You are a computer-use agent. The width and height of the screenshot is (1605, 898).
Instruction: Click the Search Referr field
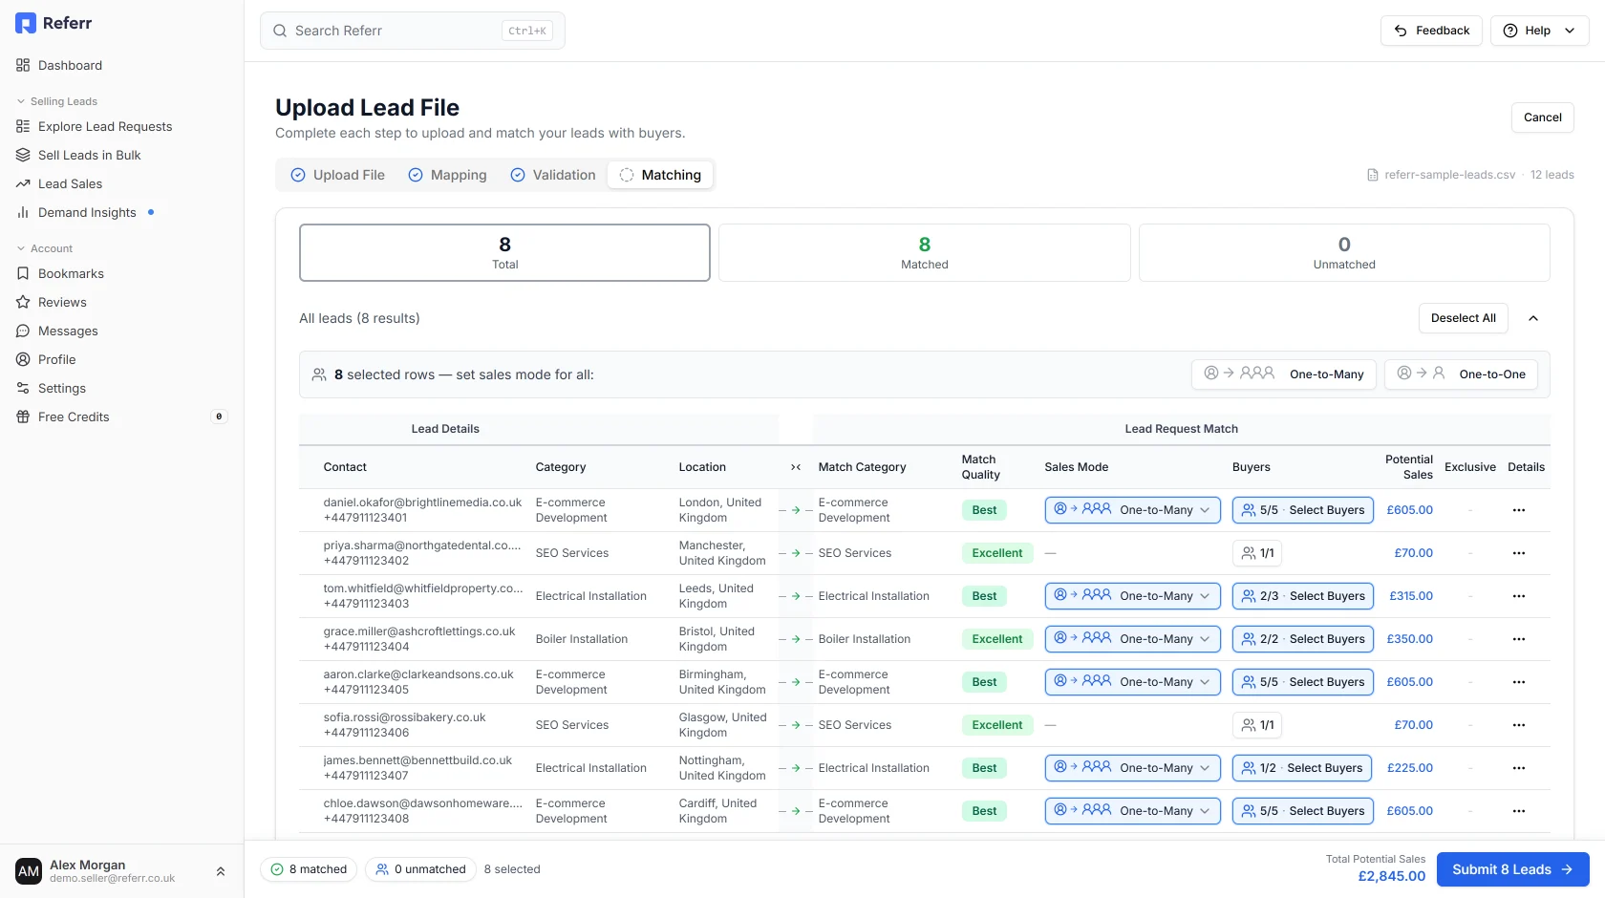pyautogui.click(x=413, y=31)
